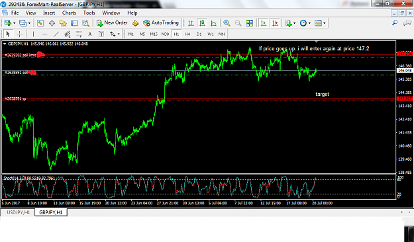Select the Trendline drawing tool
414x242 pixels.
click(x=56, y=34)
